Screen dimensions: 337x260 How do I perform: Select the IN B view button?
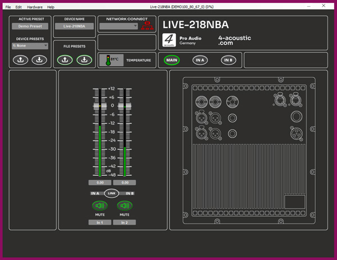pyautogui.click(x=228, y=60)
